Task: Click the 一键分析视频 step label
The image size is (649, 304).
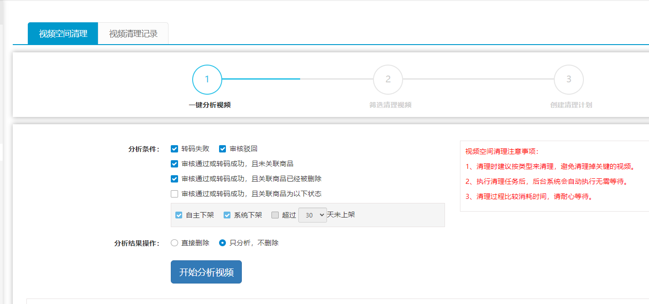Action: [x=210, y=105]
